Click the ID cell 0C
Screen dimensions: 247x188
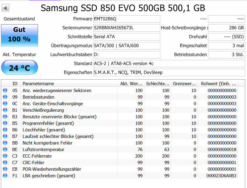point(15,103)
